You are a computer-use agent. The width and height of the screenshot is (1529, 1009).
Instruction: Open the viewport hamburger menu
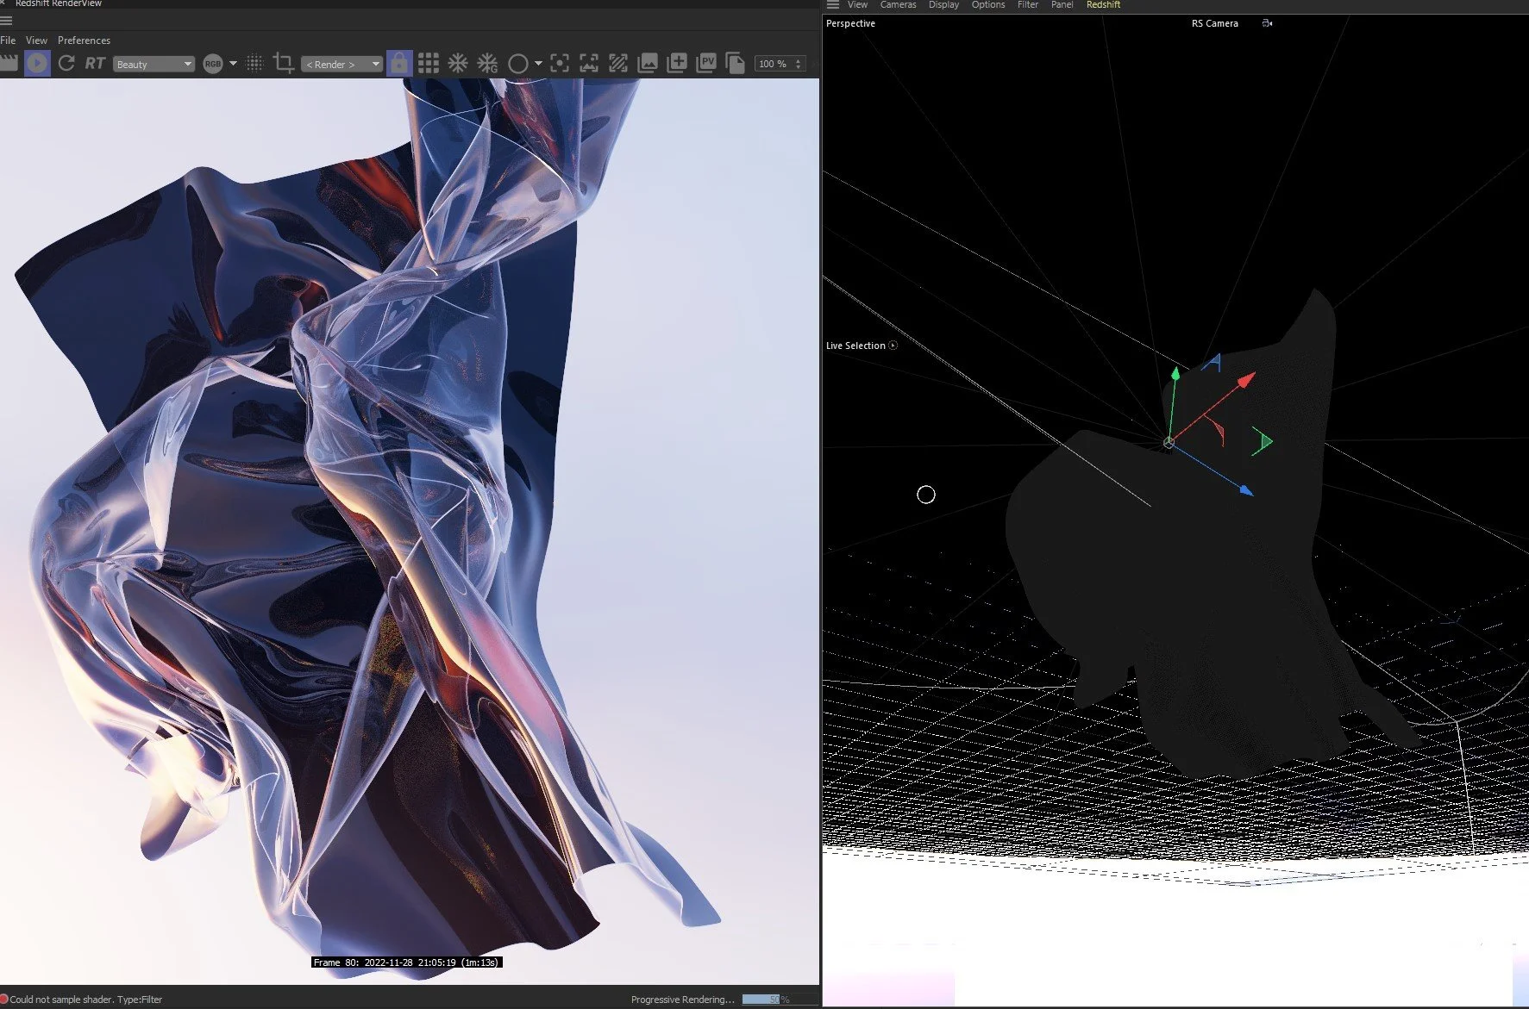point(833,5)
